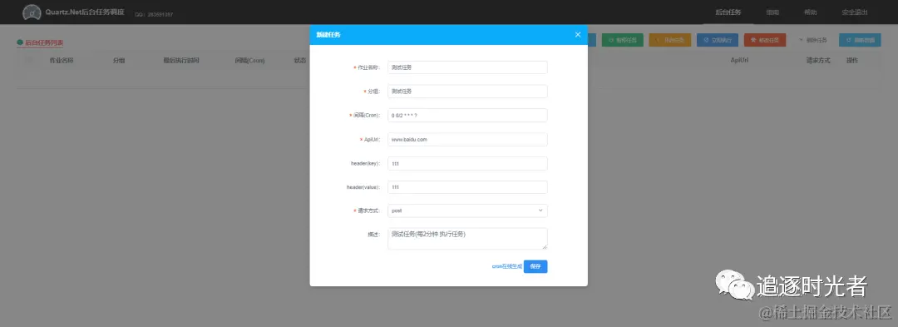Click 安全退出 in the top navigation
Viewport: 898px width, 327px height.
click(x=855, y=12)
